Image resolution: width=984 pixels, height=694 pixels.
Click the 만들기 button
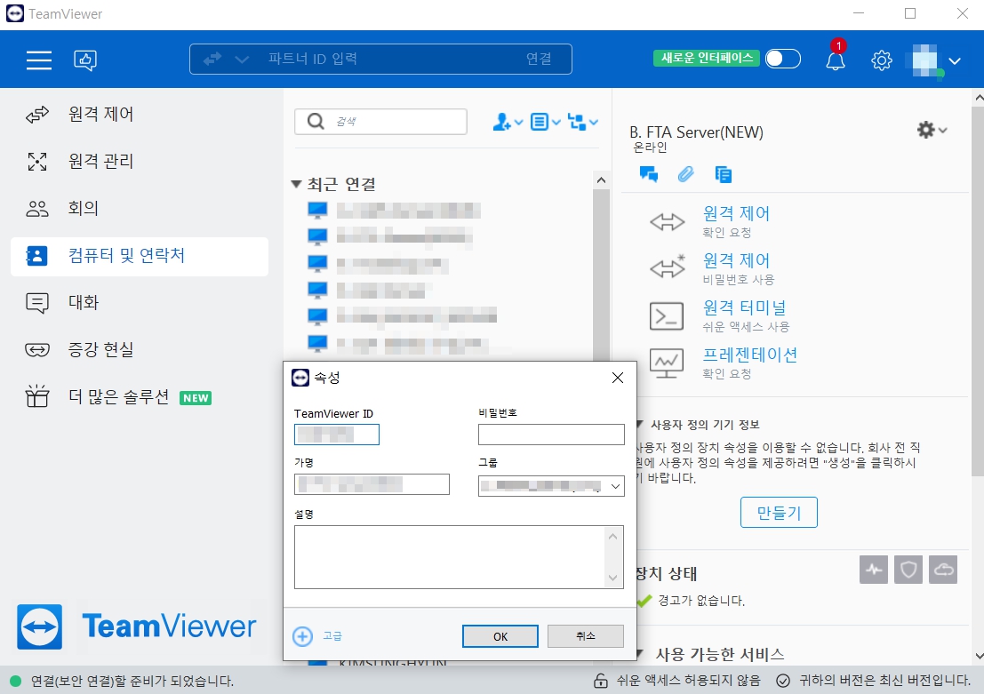click(x=779, y=513)
